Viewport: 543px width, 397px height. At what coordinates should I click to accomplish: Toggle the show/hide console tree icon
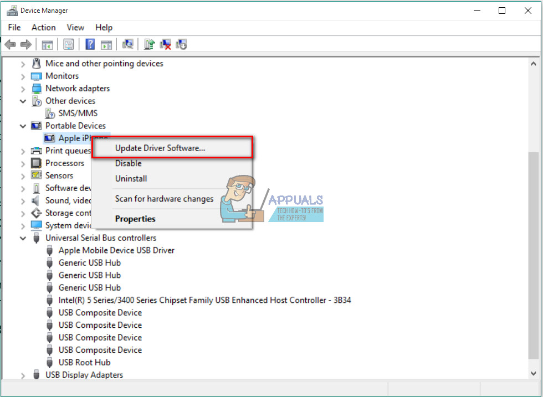coord(48,45)
